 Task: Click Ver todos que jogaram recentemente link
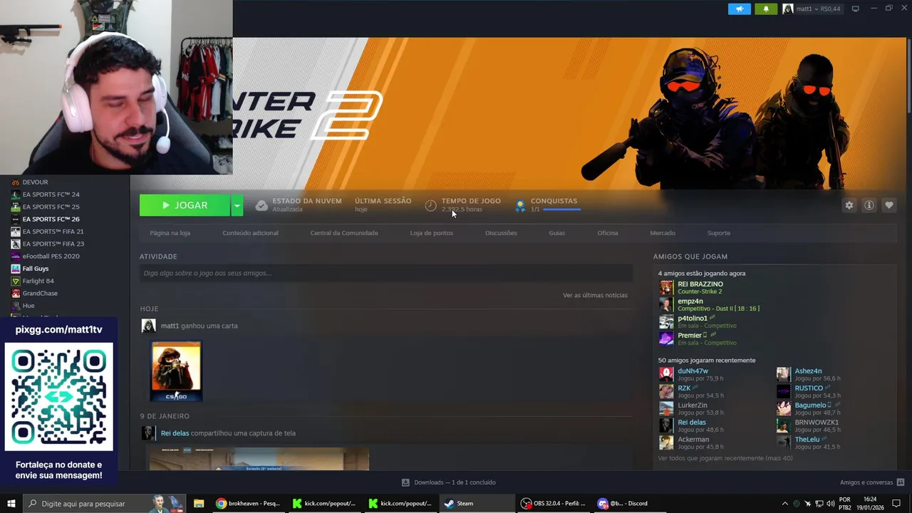coord(725,458)
